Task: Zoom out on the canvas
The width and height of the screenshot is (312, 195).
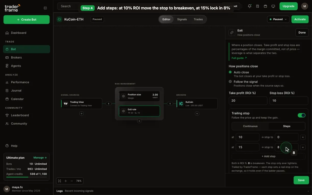Action: [72, 181]
